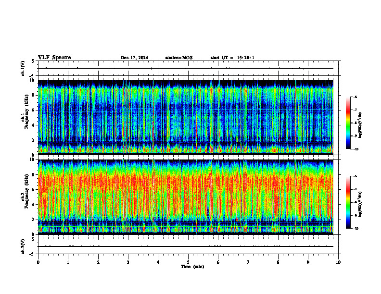Click the "8" kHz tick on ch.1 frequency axis
The height and width of the screenshot is (294, 381).
coord(34,95)
